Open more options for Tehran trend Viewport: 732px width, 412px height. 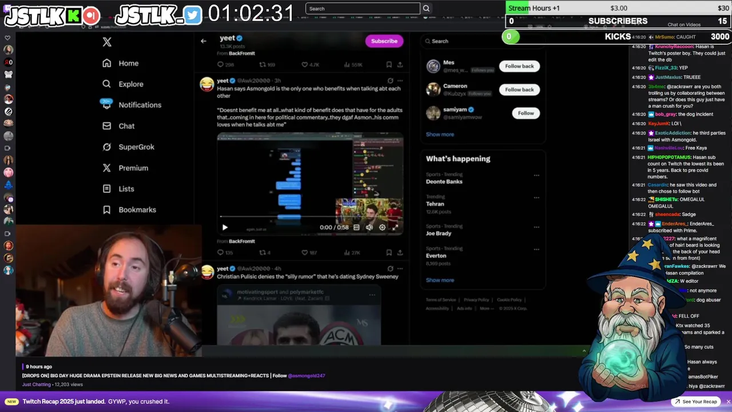tap(536, 198)
